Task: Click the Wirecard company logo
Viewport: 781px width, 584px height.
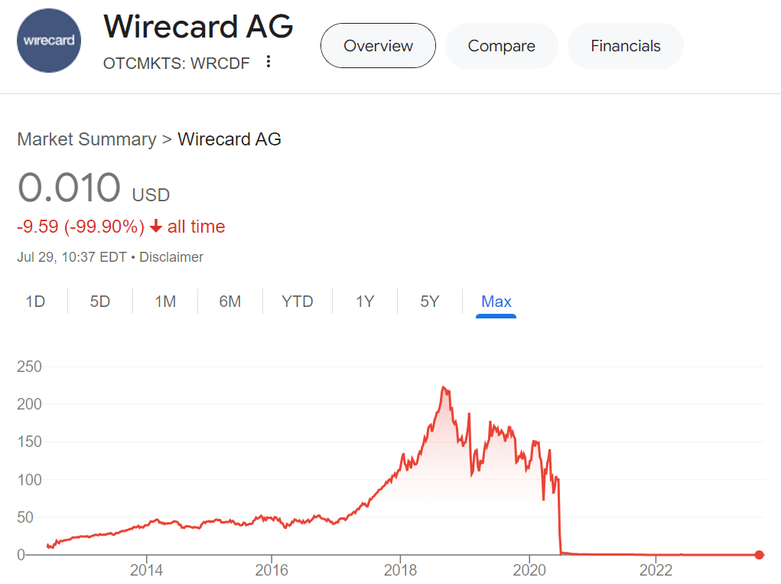Action: [x=48, y=39]
